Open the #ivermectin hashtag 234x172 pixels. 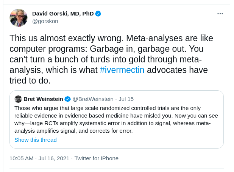pyautogui.click(x=122, y=70)
